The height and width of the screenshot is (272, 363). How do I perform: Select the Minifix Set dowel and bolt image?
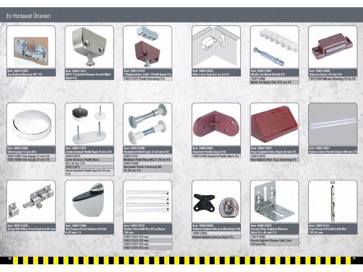pos(274,47)
